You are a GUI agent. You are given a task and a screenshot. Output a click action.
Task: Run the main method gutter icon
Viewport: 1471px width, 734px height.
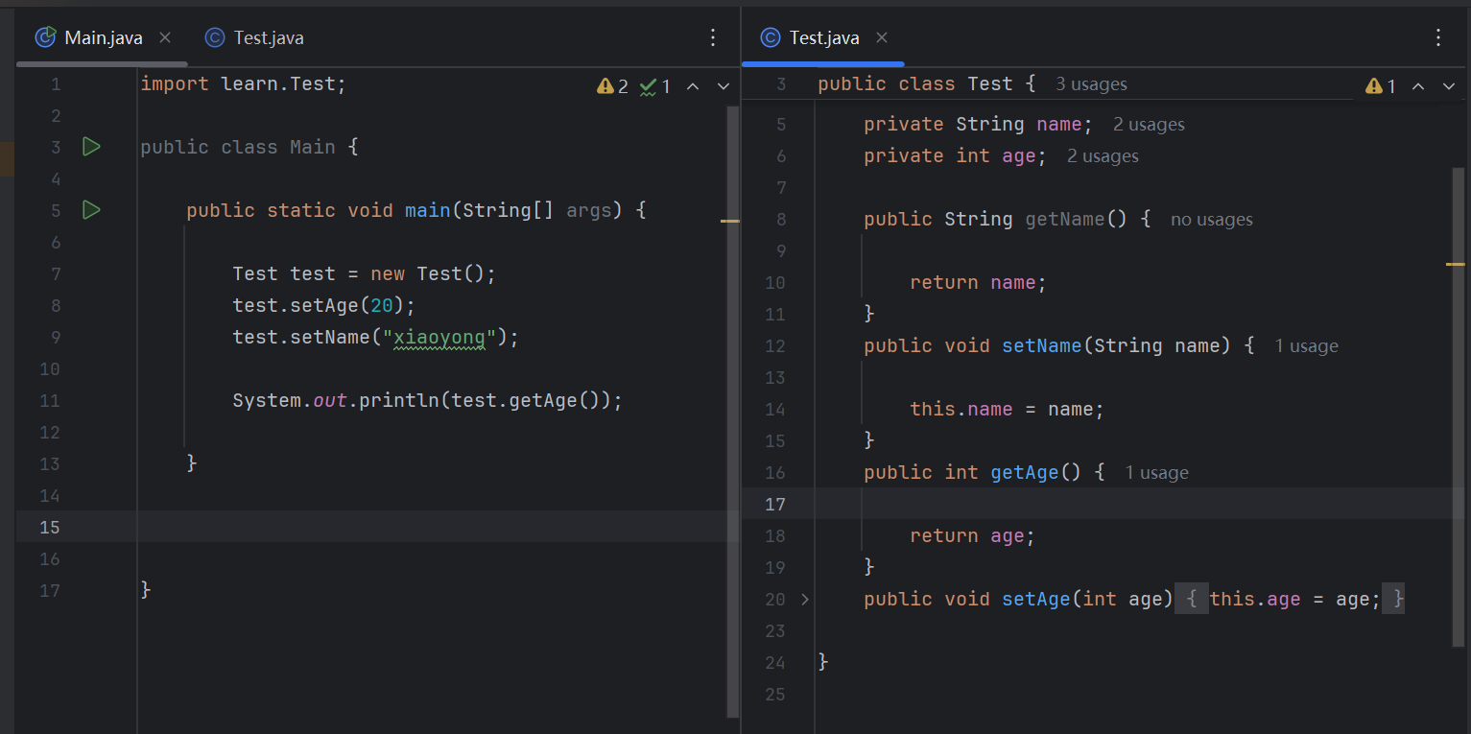pos(91,209)
